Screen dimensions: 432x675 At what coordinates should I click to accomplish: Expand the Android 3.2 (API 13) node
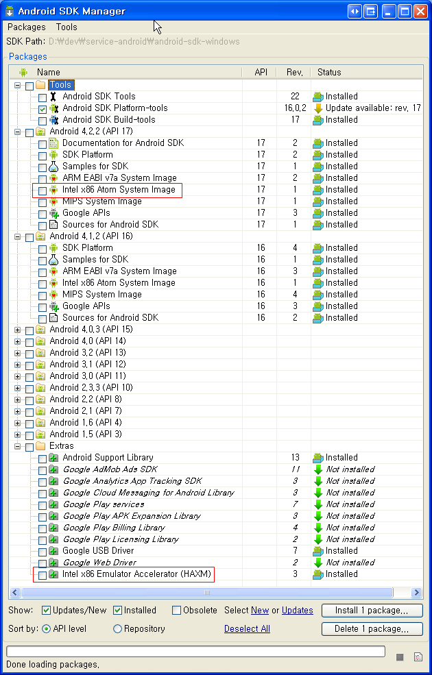tap(18, 353)
